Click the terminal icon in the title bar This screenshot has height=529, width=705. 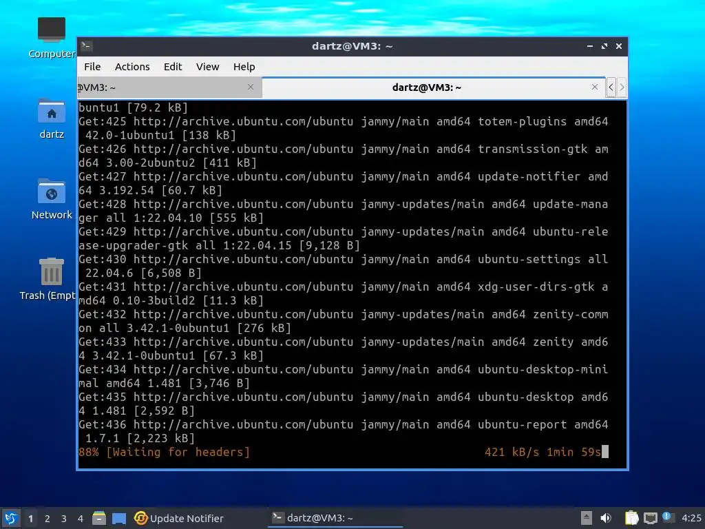pyautogui.click(x=86, y=45)
